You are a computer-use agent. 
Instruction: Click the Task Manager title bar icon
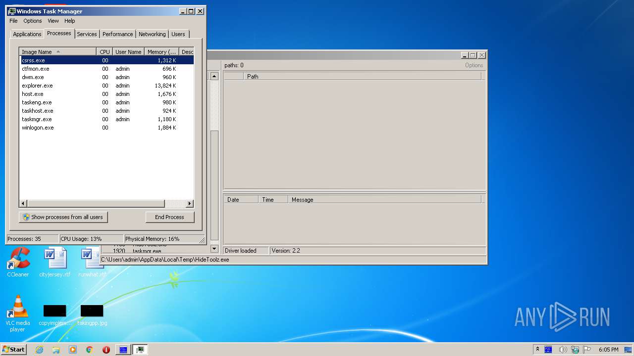click(12, 11)
